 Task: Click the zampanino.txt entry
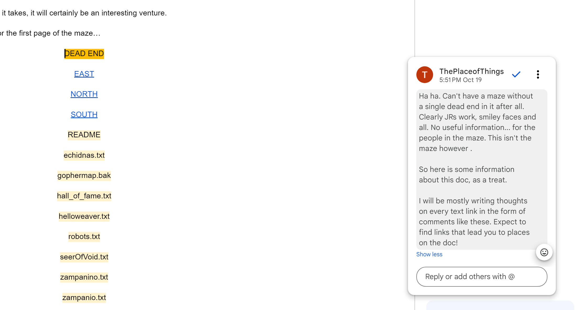click(x=84, y=277)
